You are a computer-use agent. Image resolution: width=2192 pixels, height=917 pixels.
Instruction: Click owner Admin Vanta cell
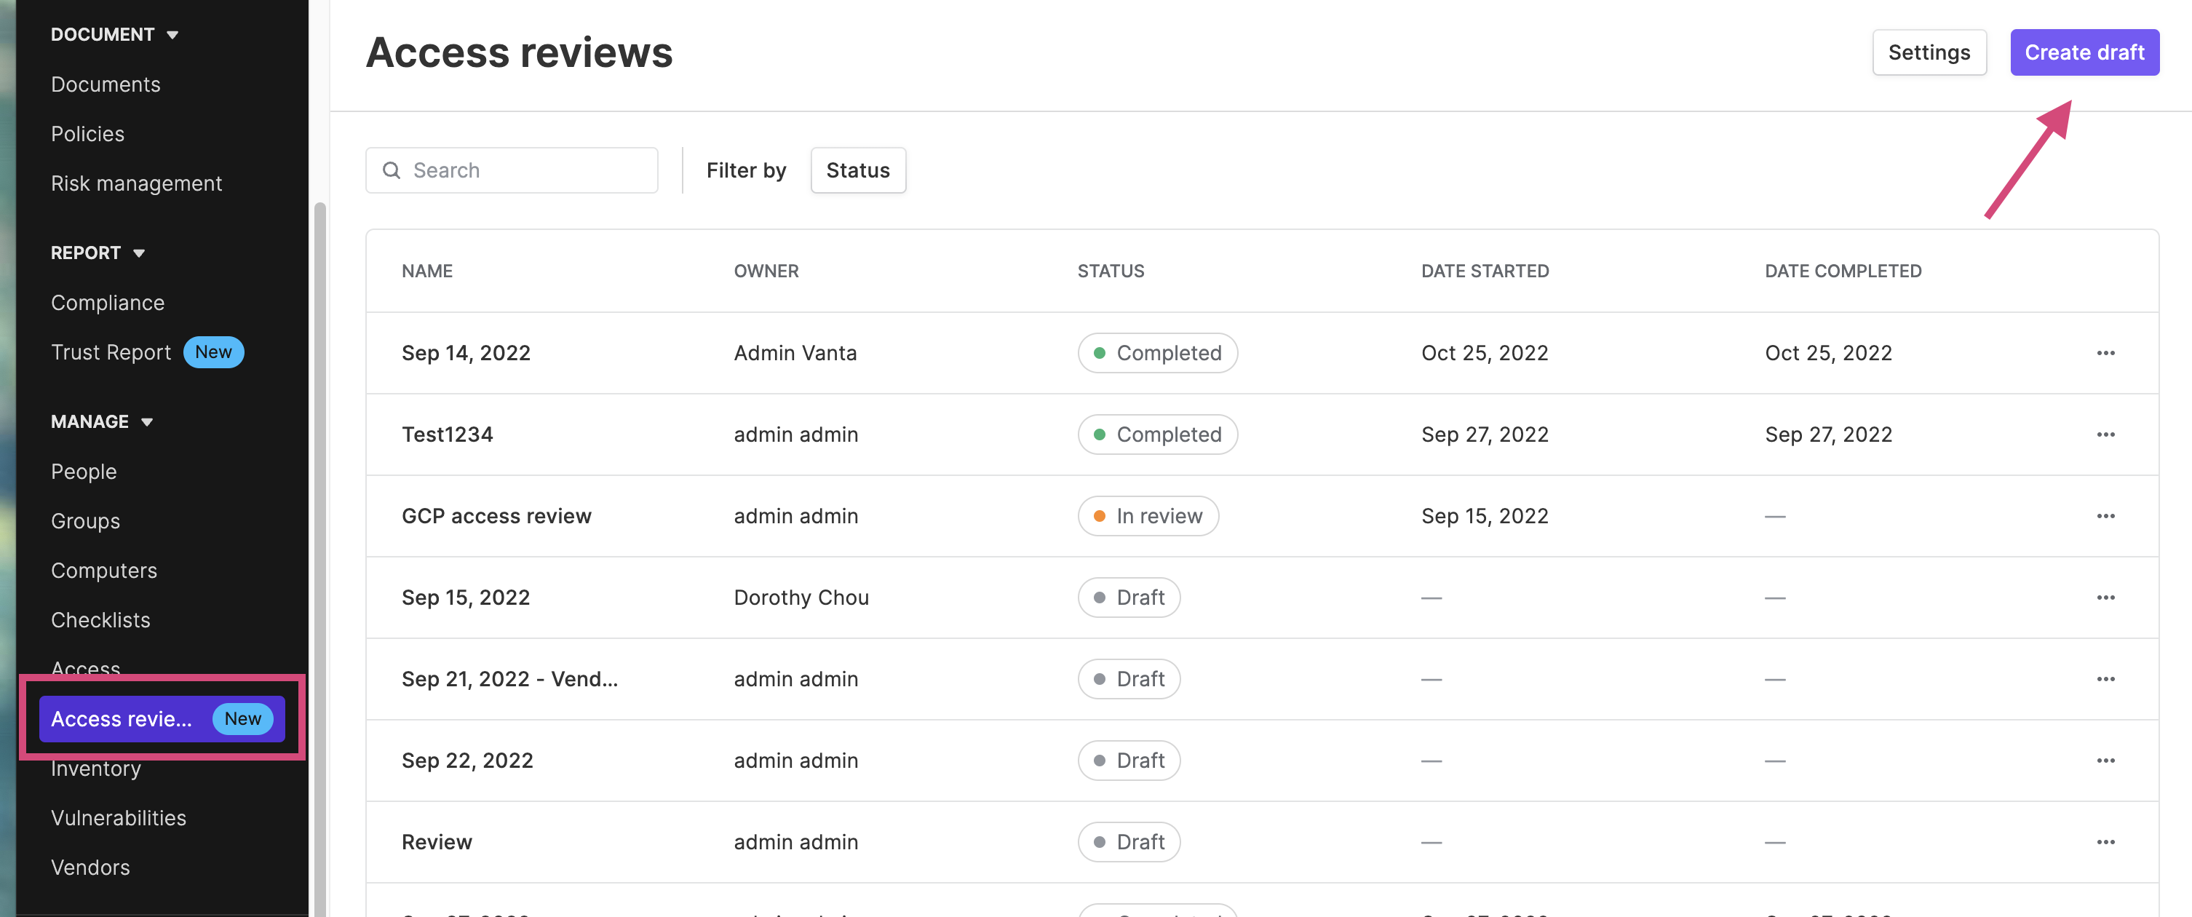tap(795, 353)
